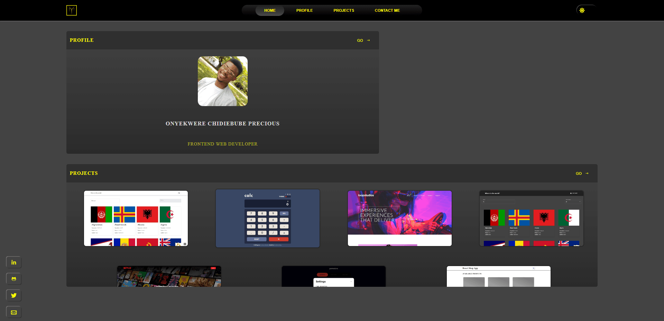The image size is (664, 321).
Task: Click the email envelope icon
Action: pyautogui.click(x=14, y=312)
